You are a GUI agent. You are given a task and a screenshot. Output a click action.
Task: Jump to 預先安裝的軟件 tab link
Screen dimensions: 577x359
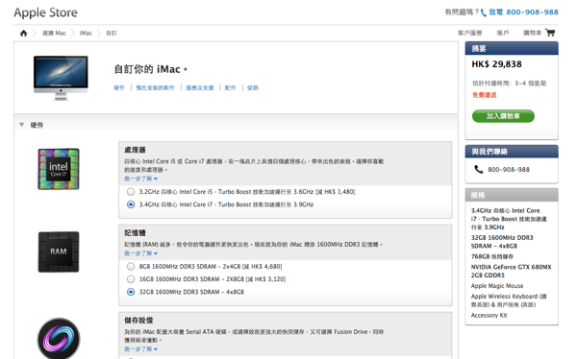point(155,87)
